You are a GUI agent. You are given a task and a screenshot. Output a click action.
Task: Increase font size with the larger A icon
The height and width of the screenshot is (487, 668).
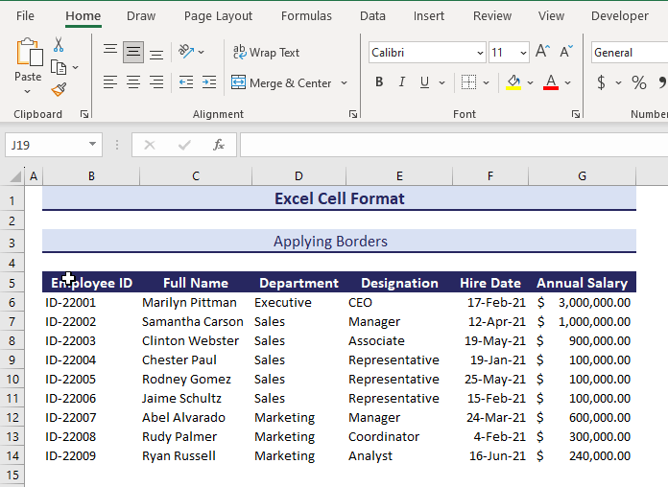pos(542,53)
